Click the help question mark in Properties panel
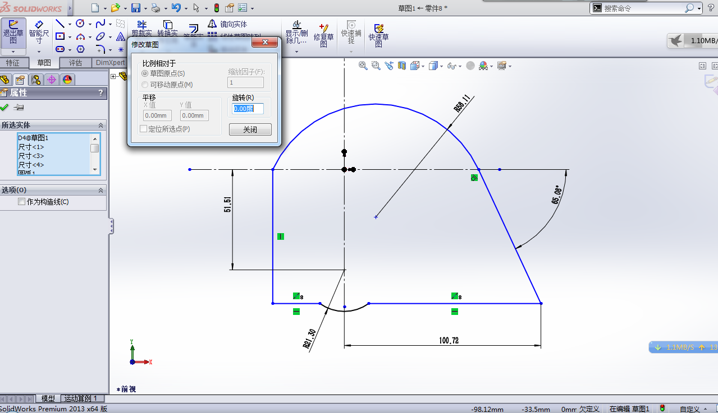 (102, 93)
